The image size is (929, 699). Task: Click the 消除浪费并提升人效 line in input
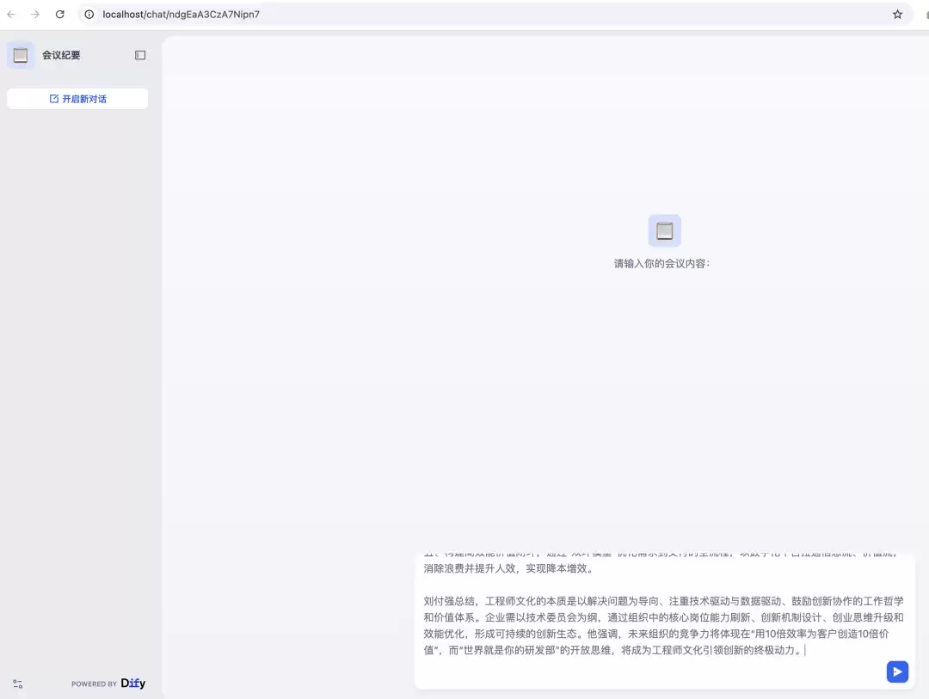tap(509, 568)
